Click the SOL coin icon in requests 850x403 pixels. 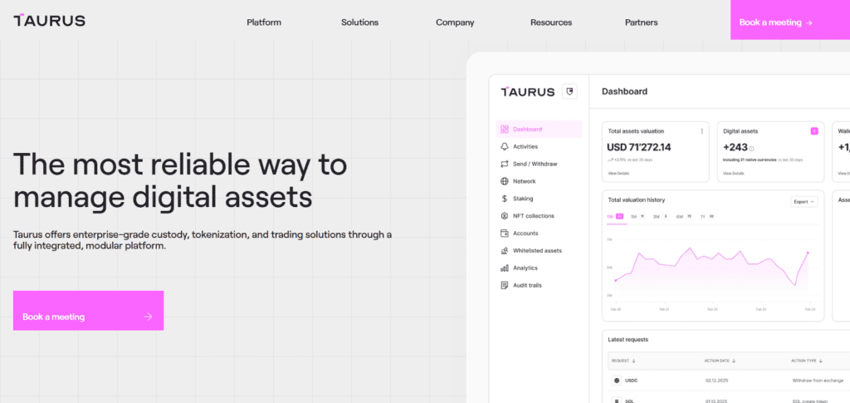tap(617, 401)
